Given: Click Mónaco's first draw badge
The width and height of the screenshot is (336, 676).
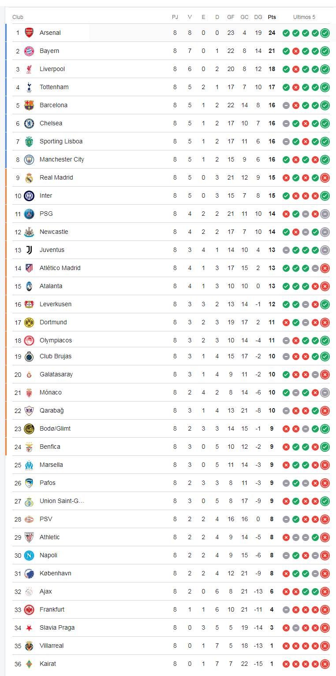Looking at the screenshot, I should 295,392.
